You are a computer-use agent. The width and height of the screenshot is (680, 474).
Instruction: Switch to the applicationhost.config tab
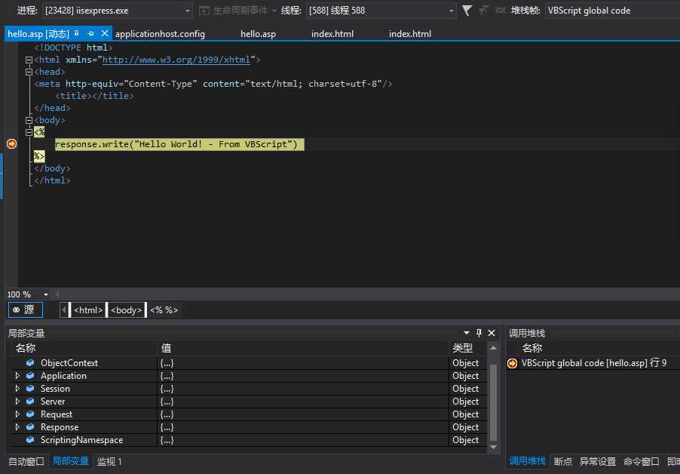coord(160,34)
